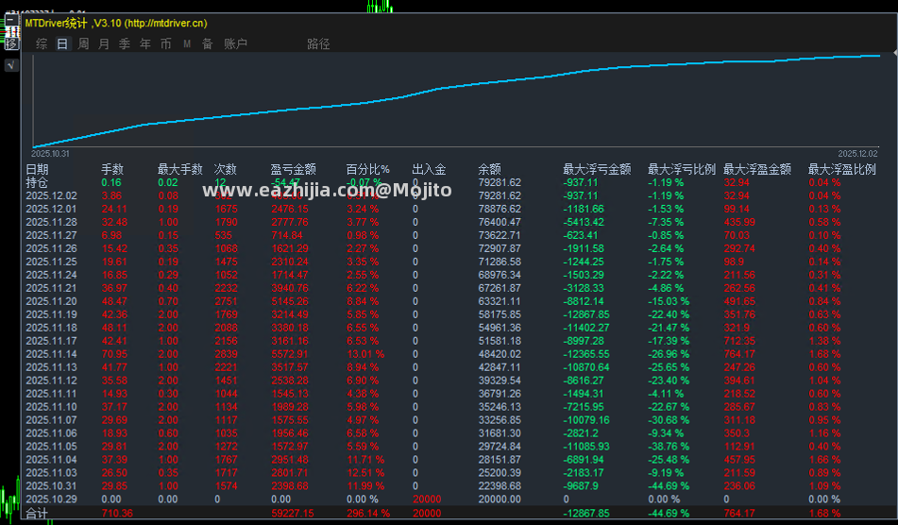This screenshot has width=898, height=525.
Task: Open the http://mtdriver.cn link in title
Action: pos(166,24)
